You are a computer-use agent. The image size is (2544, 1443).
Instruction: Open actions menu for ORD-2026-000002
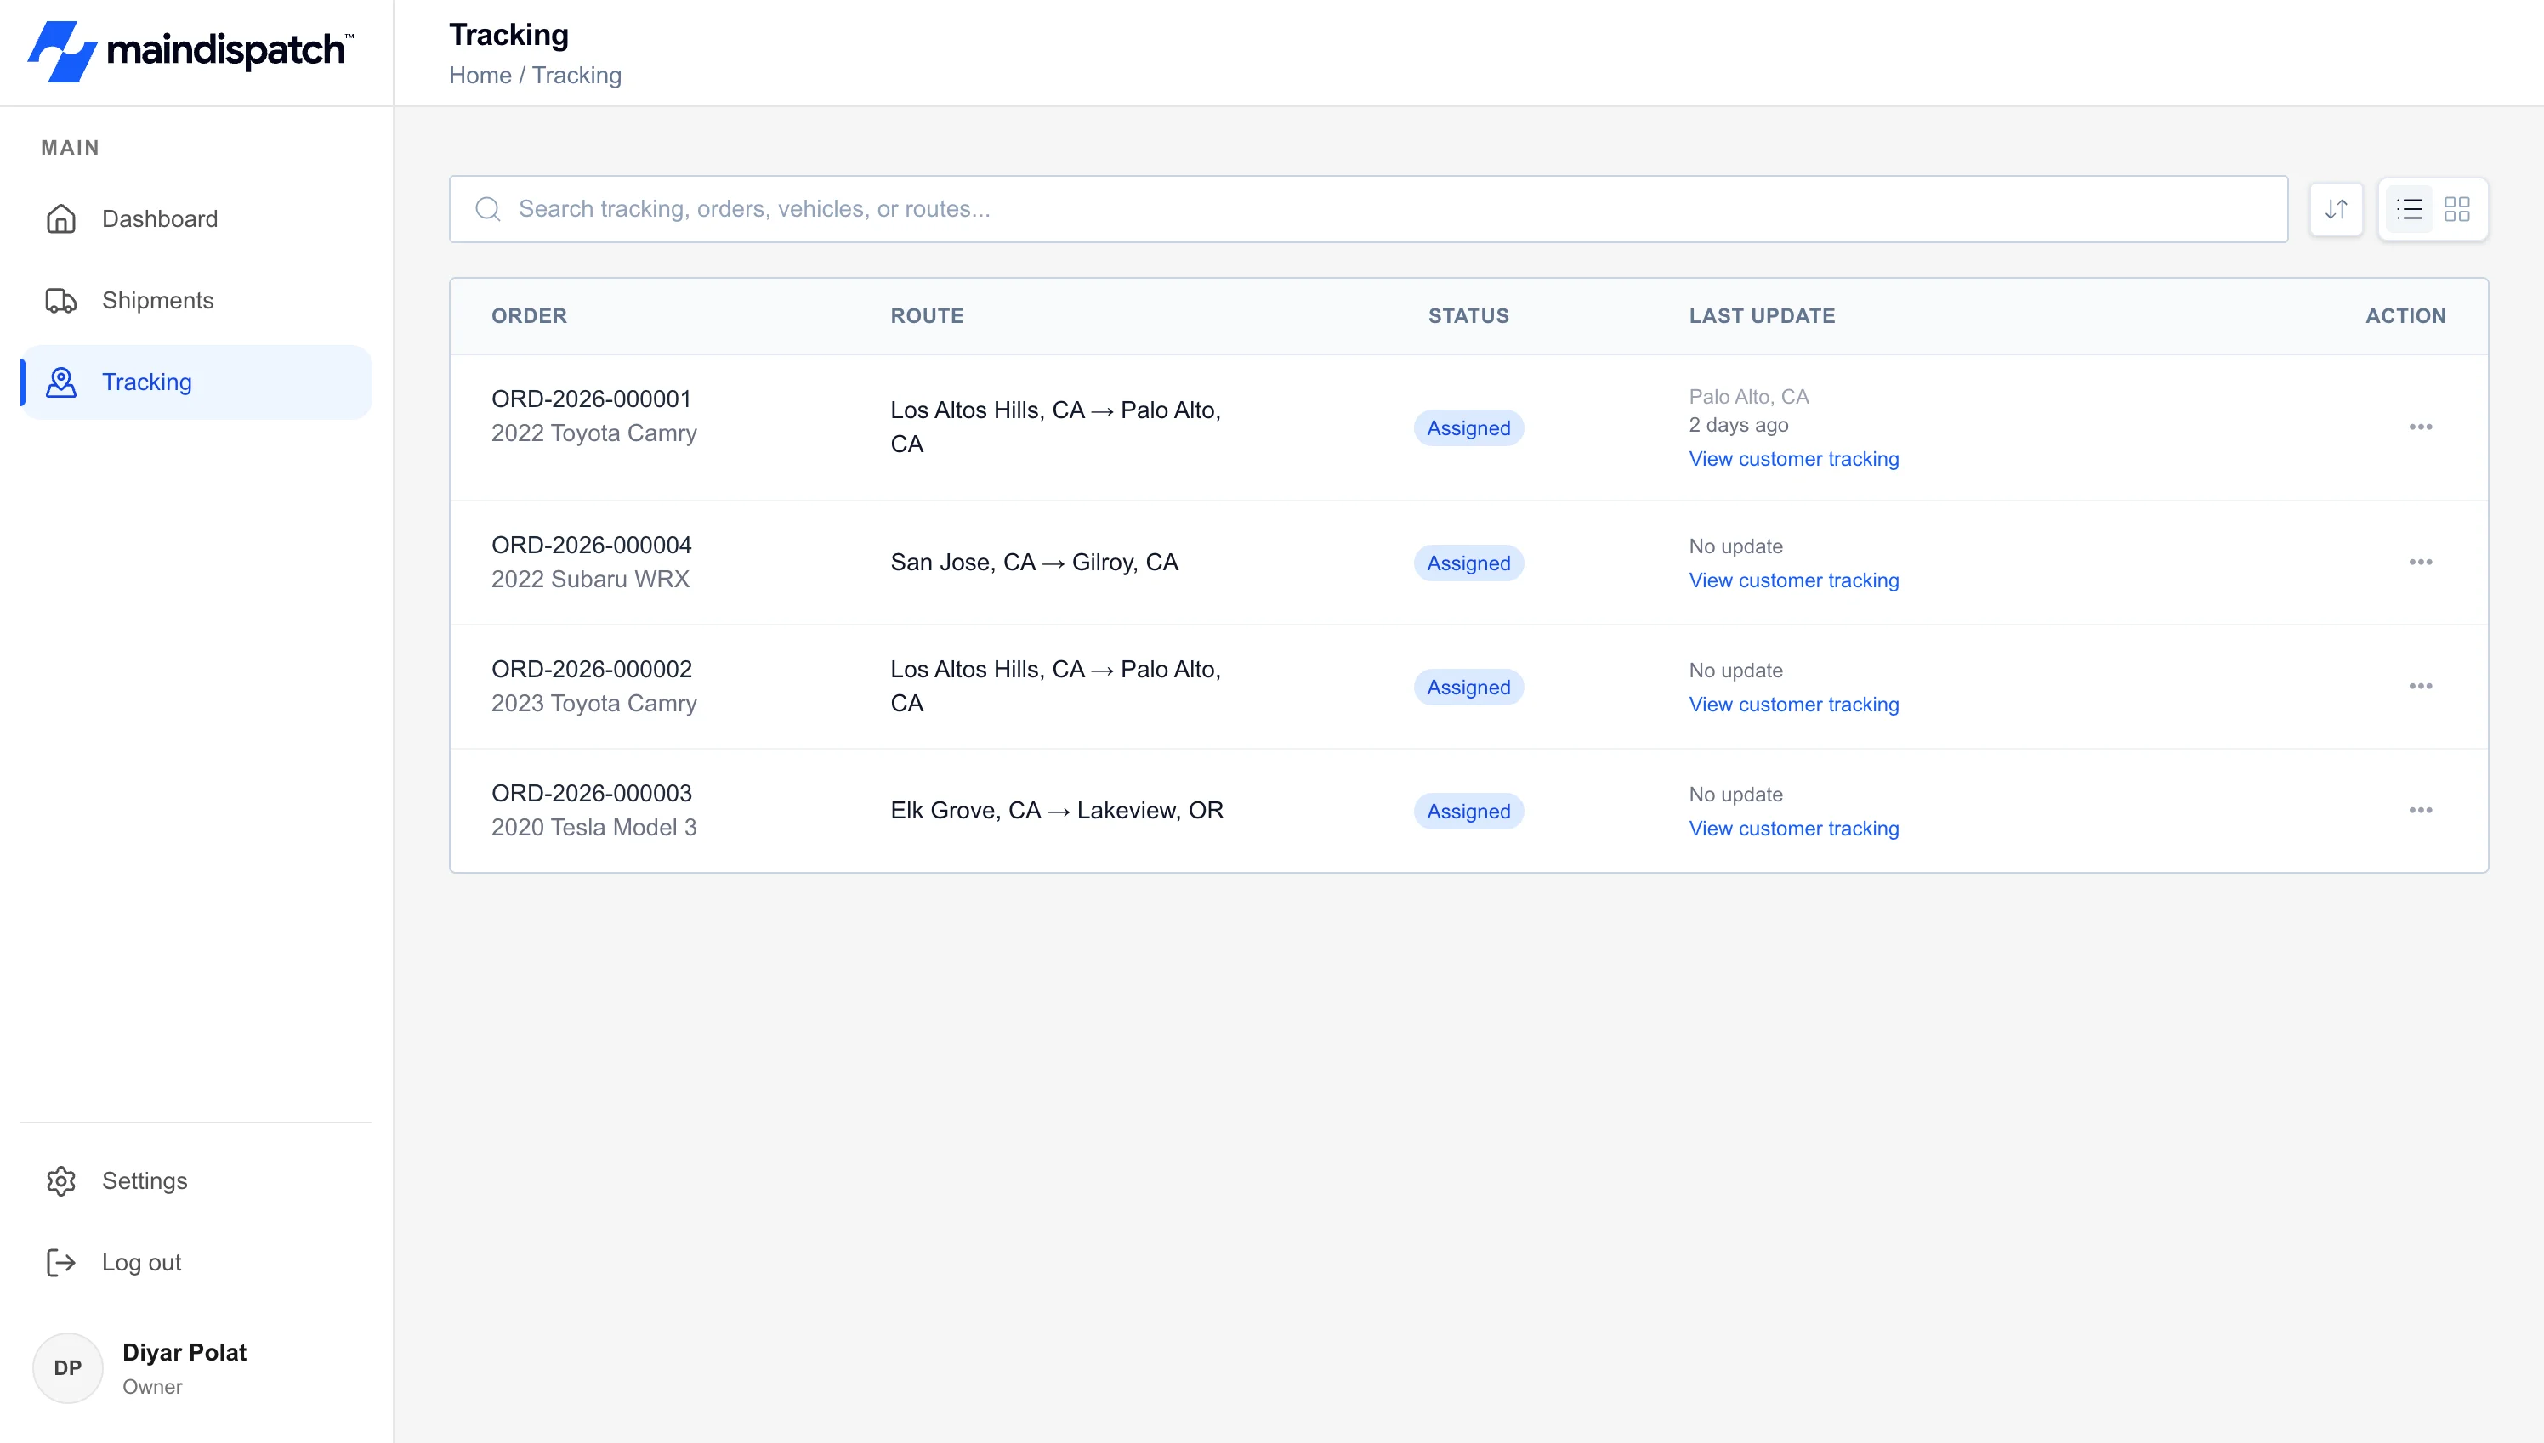point(2420,686)
